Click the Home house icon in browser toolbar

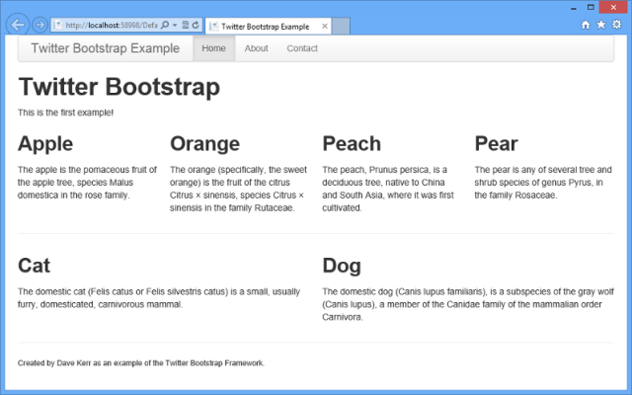[586, 25]
